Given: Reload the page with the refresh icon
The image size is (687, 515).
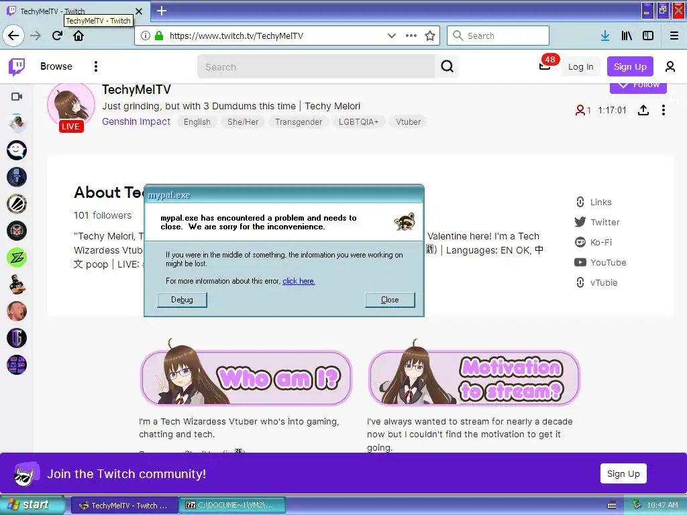Looking at the screenshot, I should tap(57, 36).
